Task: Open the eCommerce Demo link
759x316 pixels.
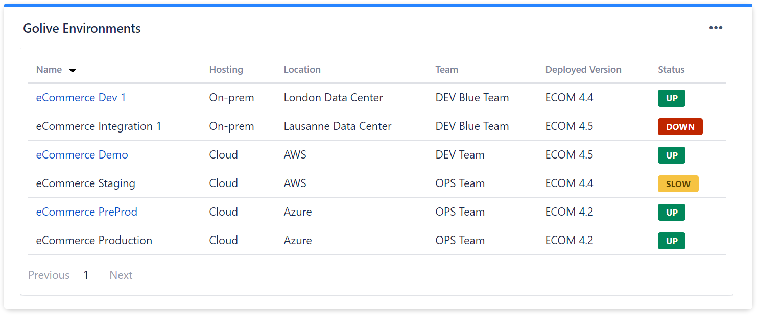Action: pyautogui.click(x=82, y=155)
